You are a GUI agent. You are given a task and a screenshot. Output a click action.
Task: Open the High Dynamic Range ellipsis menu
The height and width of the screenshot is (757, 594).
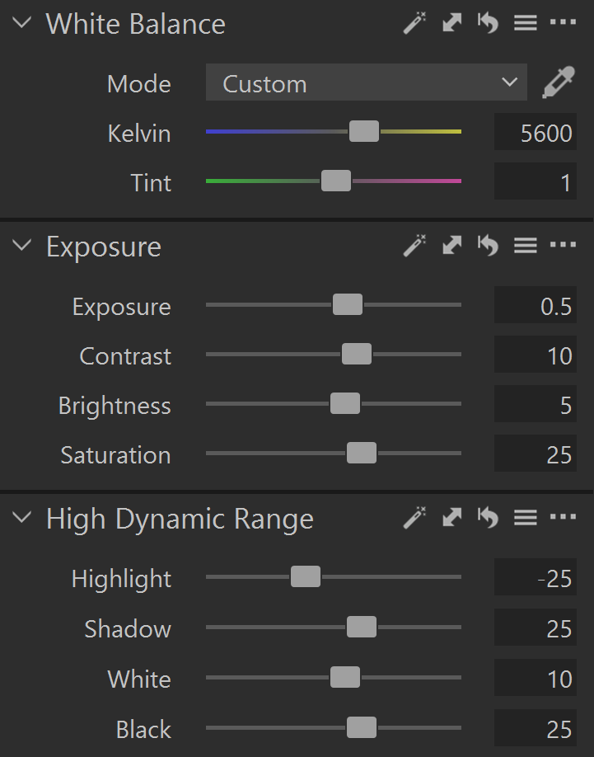tap(563, 518)
